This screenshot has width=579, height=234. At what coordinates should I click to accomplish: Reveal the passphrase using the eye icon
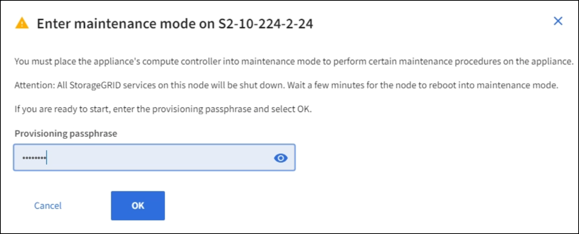[281, 158]
